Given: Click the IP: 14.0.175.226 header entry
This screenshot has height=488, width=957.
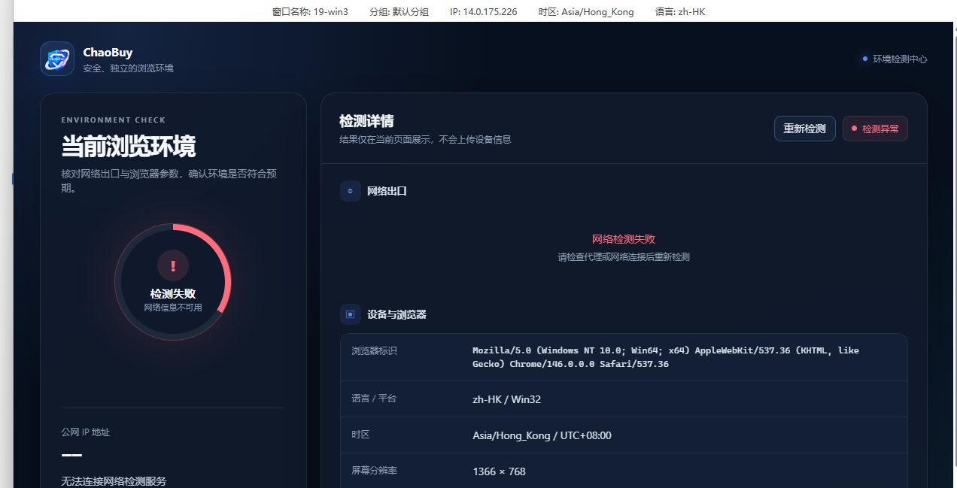Looking at the screenshot, I should [483, 11].
